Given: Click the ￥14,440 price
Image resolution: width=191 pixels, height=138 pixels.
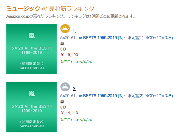Looking at the screenshot, I should [69, 113].
